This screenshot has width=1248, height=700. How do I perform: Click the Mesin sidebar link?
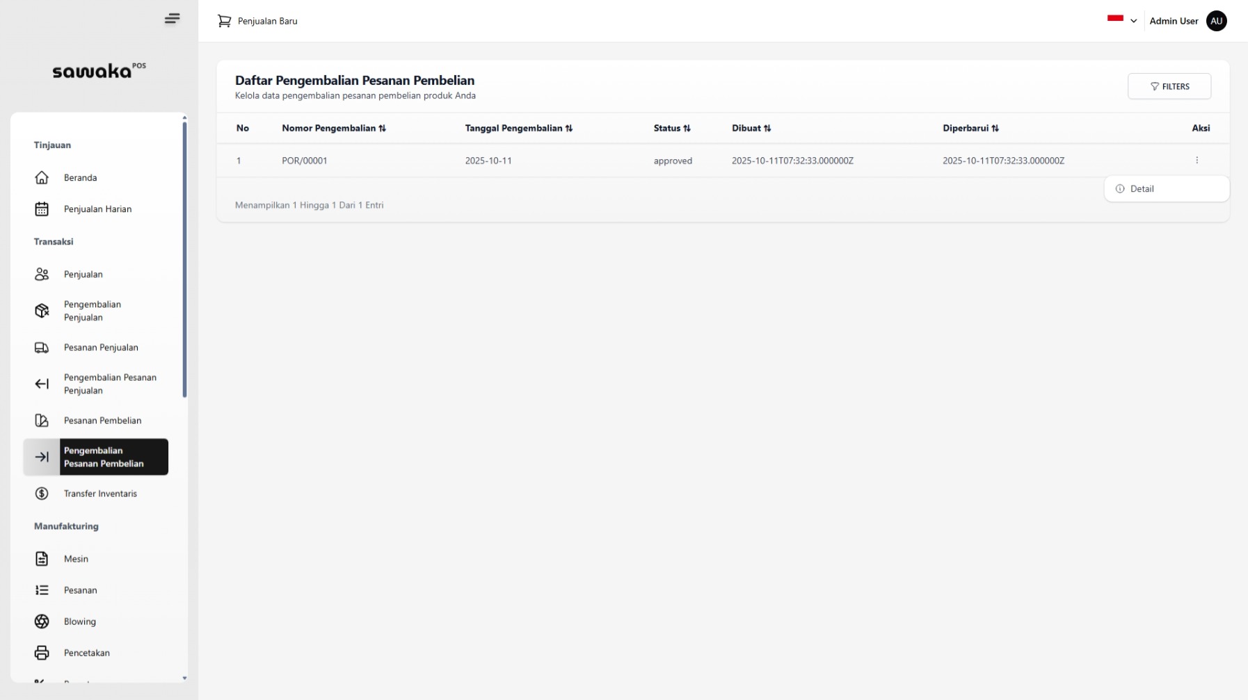coord(76,559)
